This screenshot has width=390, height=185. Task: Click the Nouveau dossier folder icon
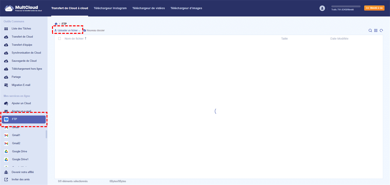(x=85, y=31)
